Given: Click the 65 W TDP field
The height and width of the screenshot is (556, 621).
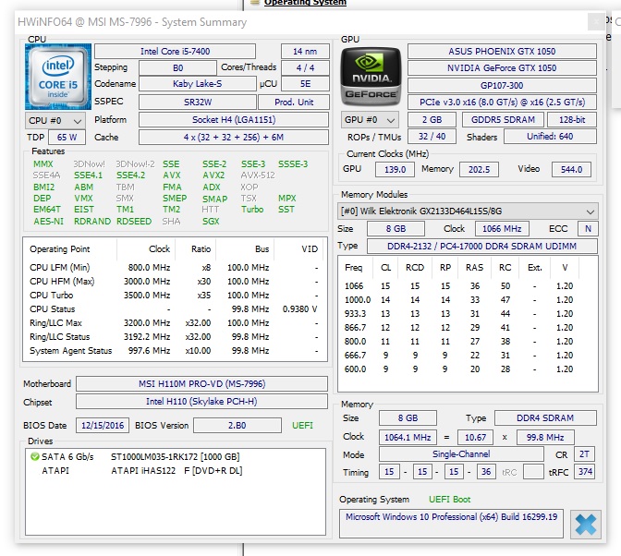Looking at the screenshot, I should click(67, 138).
